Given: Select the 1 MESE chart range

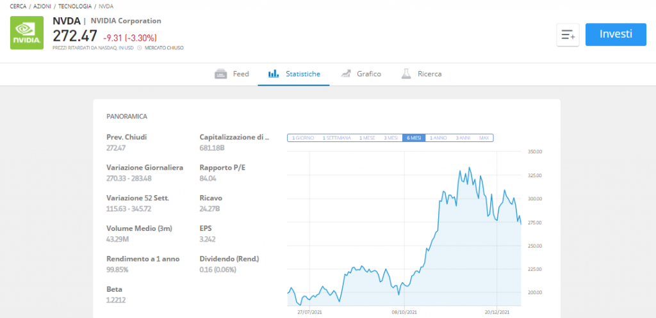Looking at the screenshot, I should (367, 138).
